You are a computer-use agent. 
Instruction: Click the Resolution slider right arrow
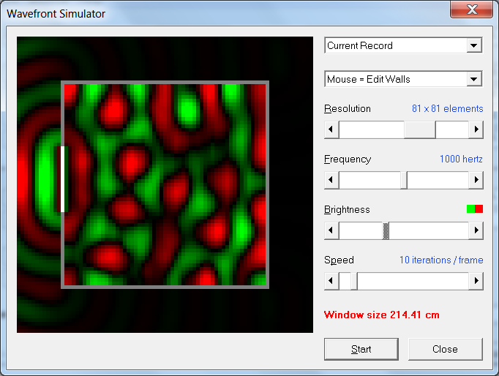(476, 129)
